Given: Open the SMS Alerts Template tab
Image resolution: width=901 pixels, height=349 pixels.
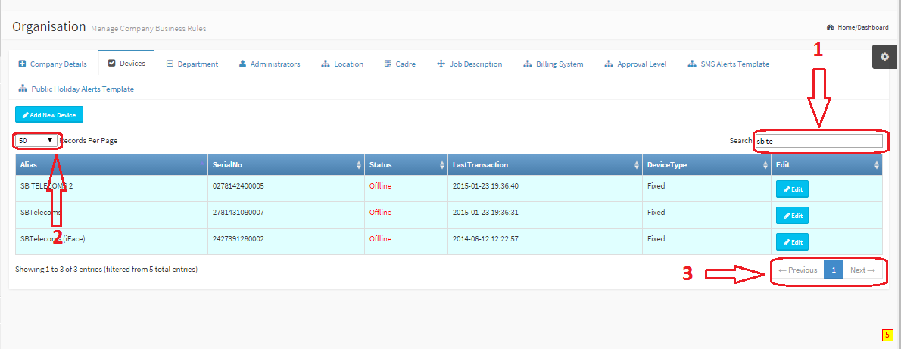Looking at the screenshot, I should point(728,64).
